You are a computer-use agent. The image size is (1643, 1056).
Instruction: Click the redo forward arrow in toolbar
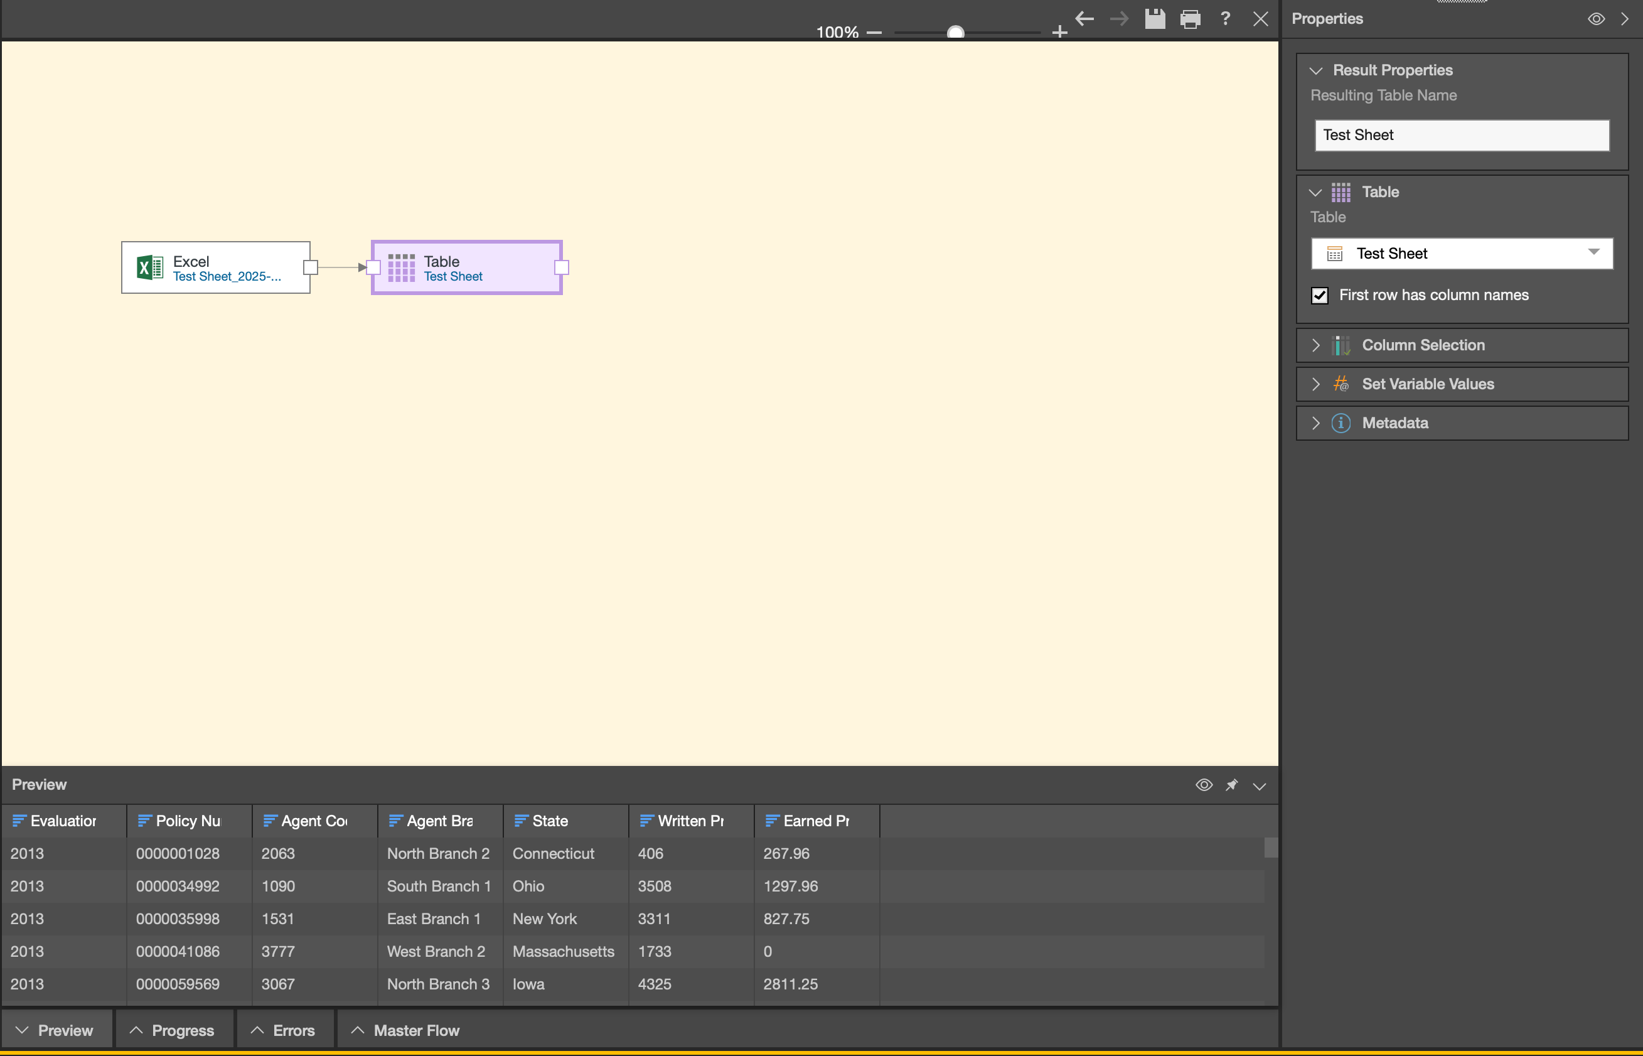1120,19
